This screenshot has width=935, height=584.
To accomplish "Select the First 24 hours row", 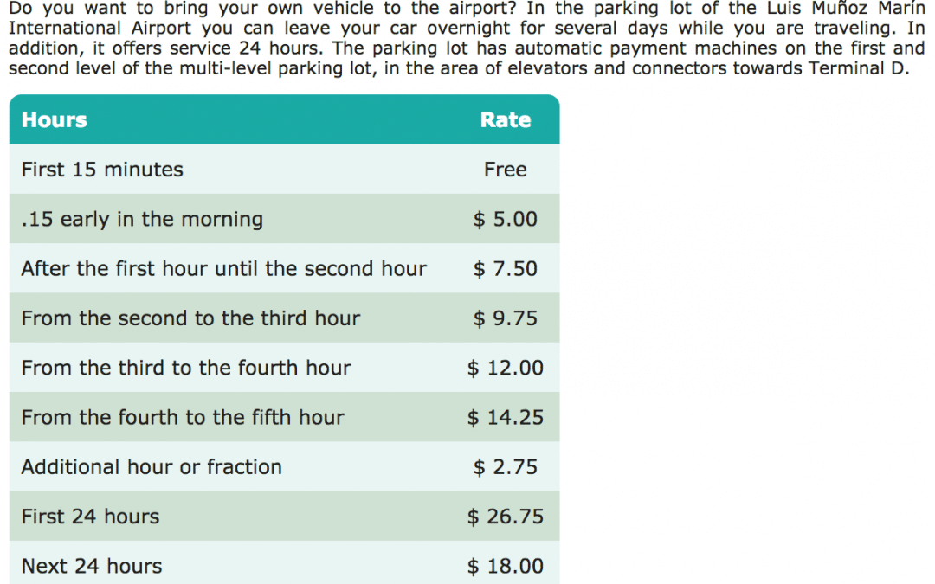I will point(285,516).
